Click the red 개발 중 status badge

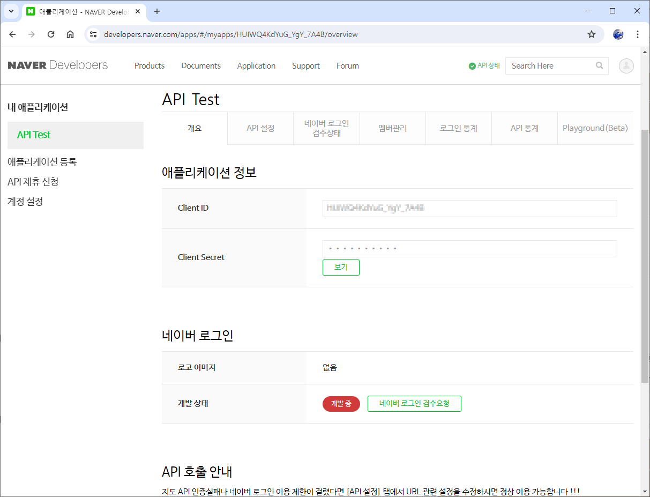click(341, 404)
